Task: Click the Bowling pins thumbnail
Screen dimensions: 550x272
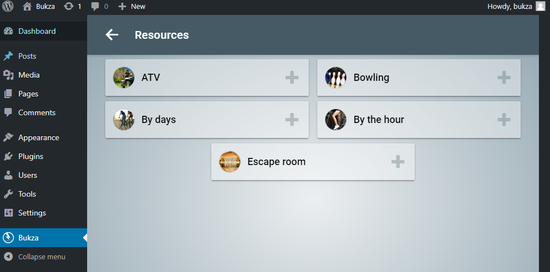Action: point(336,78)
